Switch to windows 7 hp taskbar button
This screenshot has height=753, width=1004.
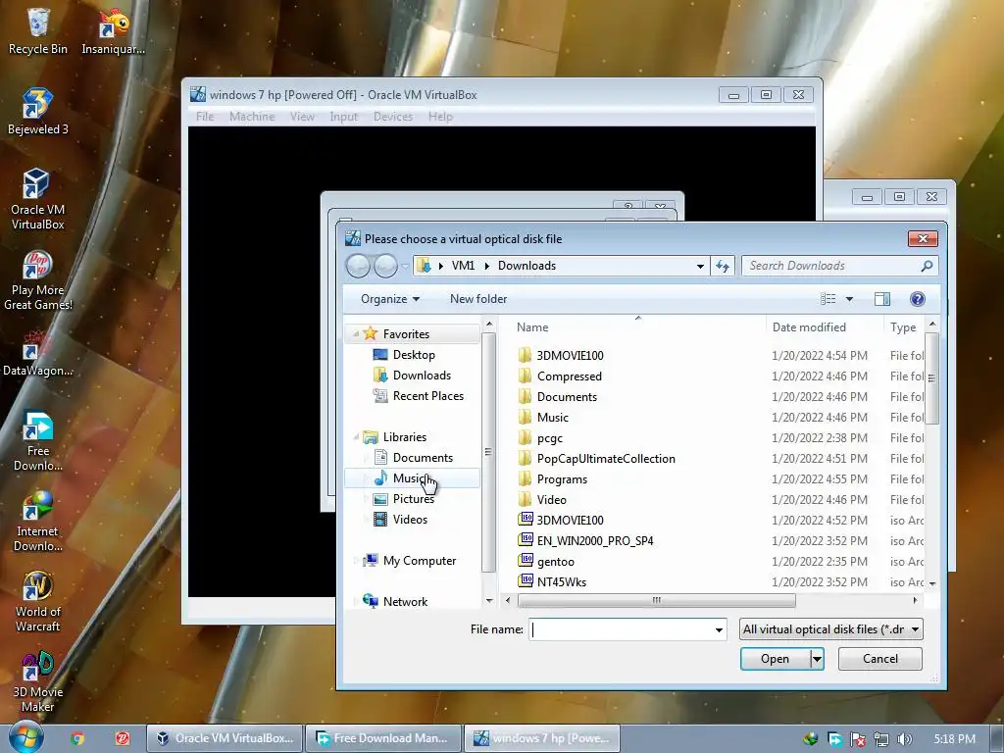pos(541,738)
